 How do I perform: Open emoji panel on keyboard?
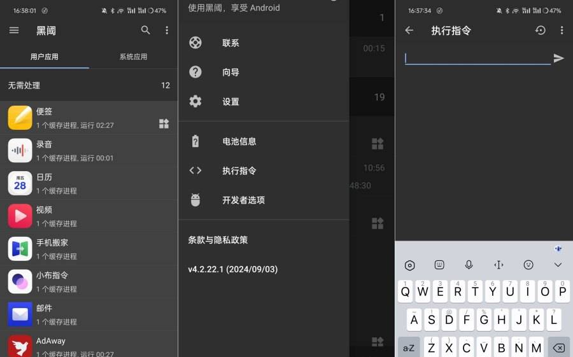(x=528, y=265)
